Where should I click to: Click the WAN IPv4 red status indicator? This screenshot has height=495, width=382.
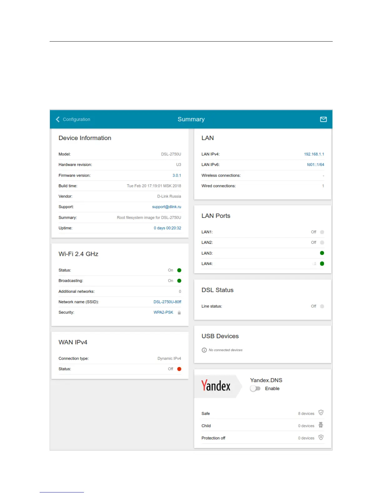click(x=179, y=369)
